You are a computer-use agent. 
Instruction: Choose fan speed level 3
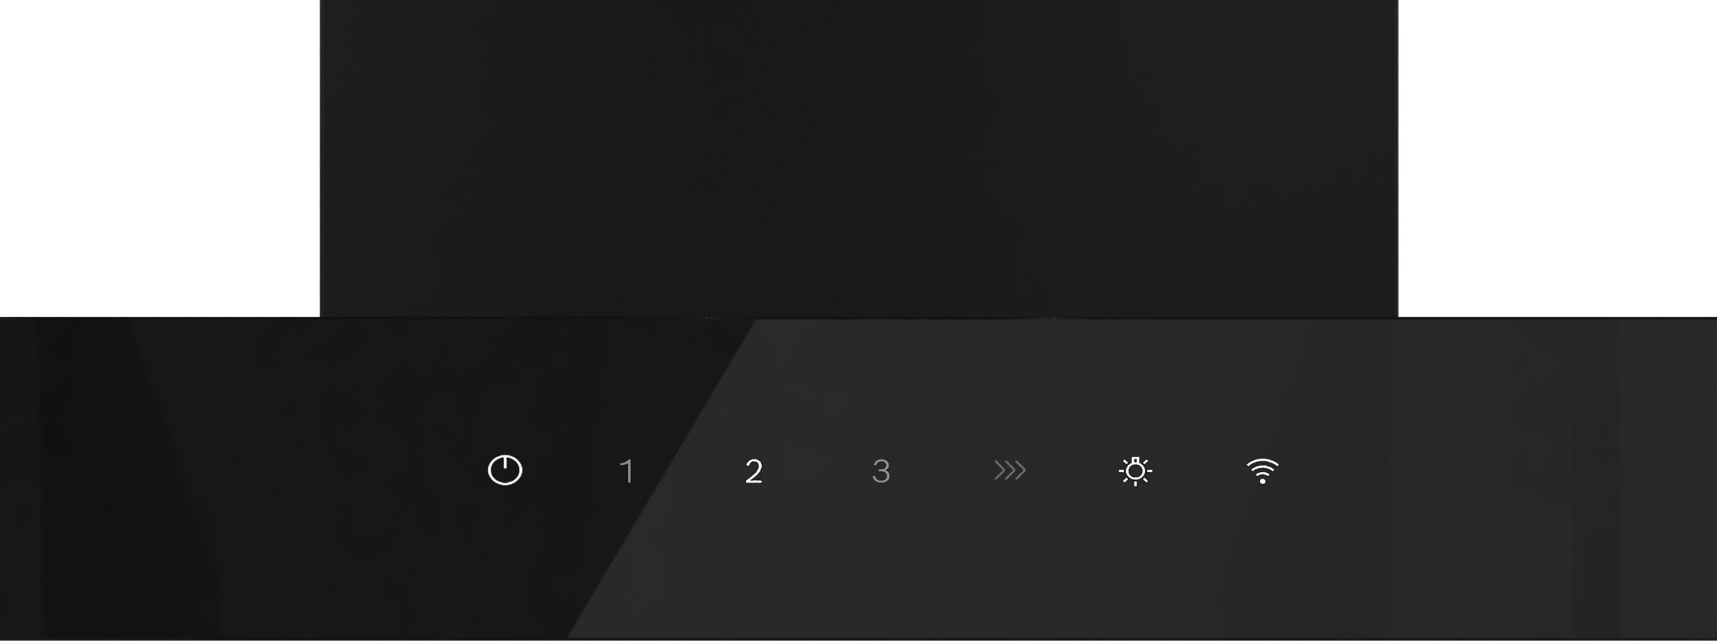(x=881, y=471)
